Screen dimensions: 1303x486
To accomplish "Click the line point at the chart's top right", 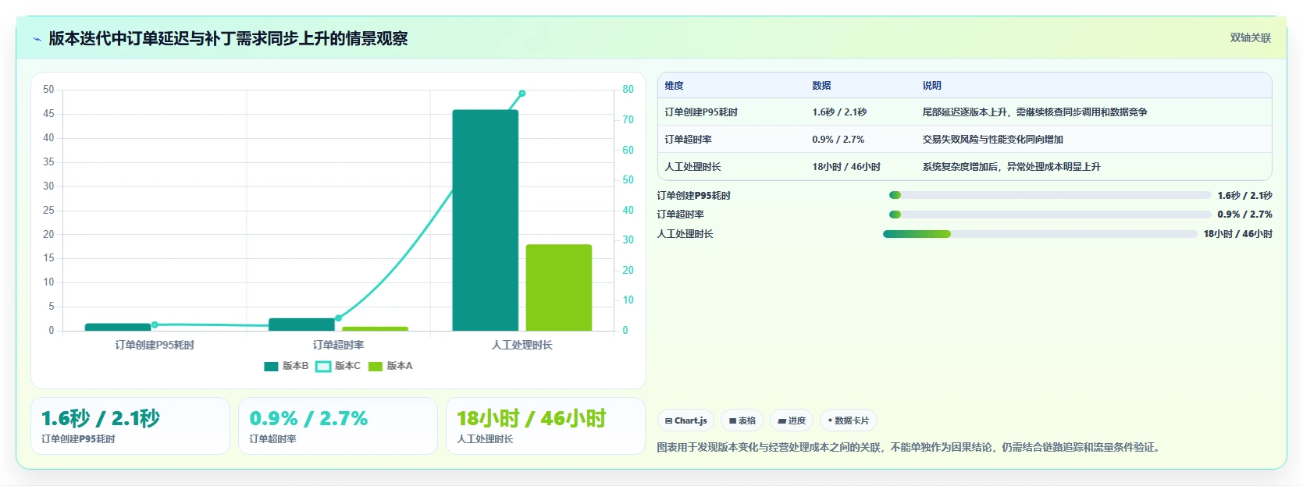I will pos(522,94).
